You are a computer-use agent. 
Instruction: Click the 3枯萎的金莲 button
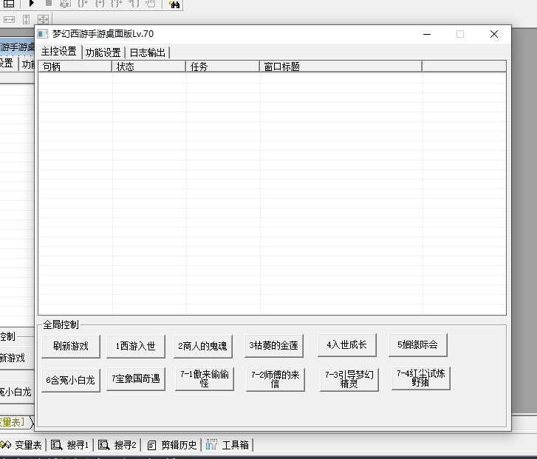(x=273, y=345)
